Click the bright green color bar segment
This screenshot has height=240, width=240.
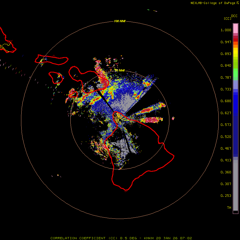pos(235,73)
